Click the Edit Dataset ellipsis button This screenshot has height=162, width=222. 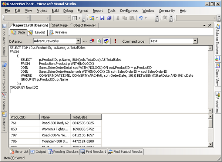[x=85, y=42]
